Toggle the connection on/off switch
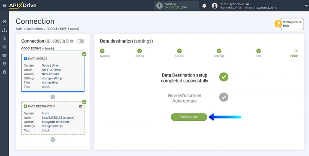The image size is (309, 156). (80, 41)
